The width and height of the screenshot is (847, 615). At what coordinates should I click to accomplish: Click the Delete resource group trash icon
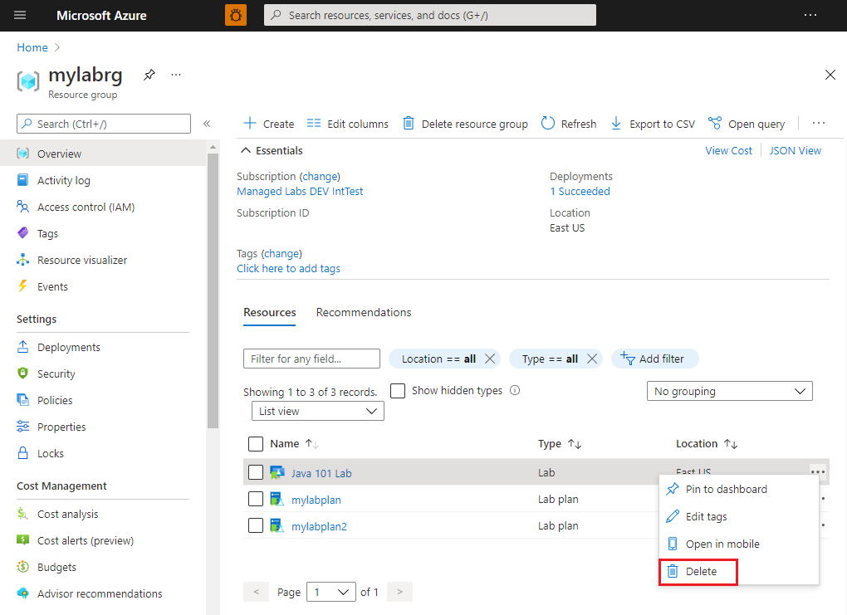pos(409,124)
